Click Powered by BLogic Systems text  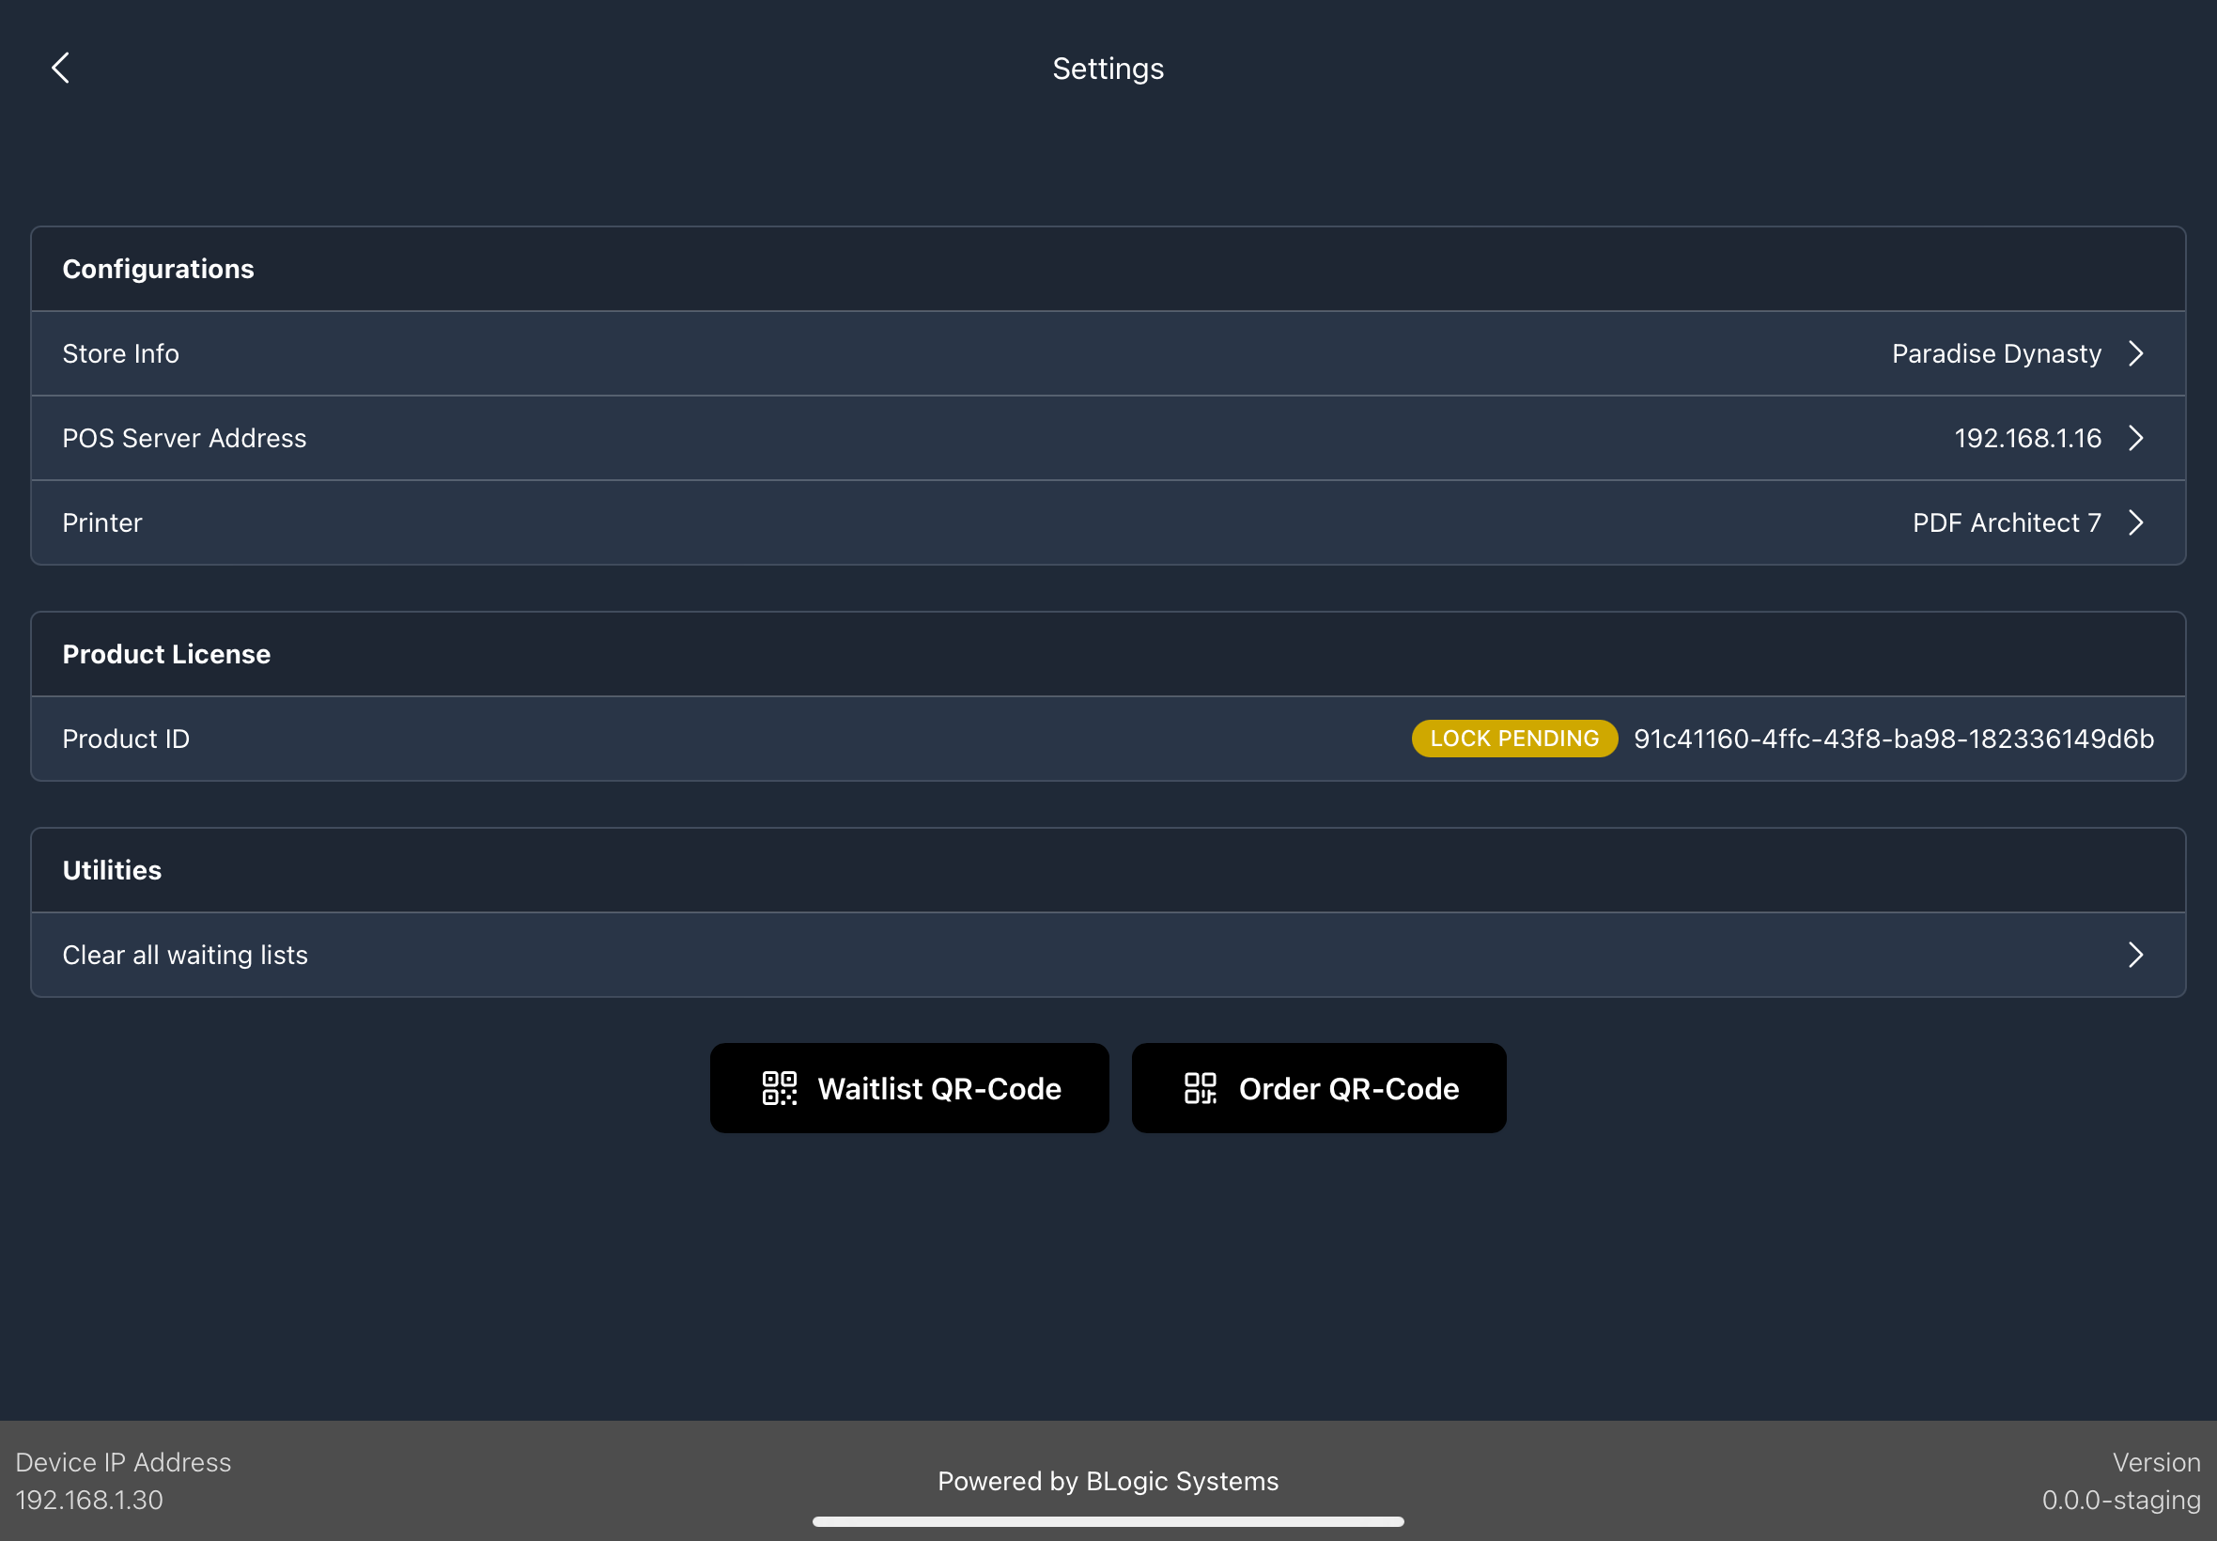1107,1480
